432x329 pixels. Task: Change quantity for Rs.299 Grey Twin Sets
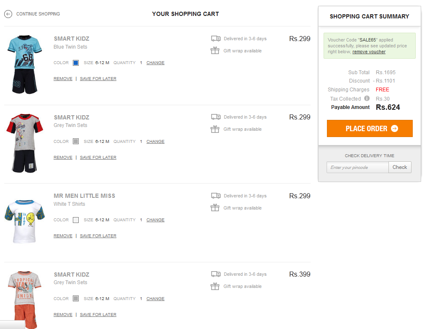tap(155, 142)
